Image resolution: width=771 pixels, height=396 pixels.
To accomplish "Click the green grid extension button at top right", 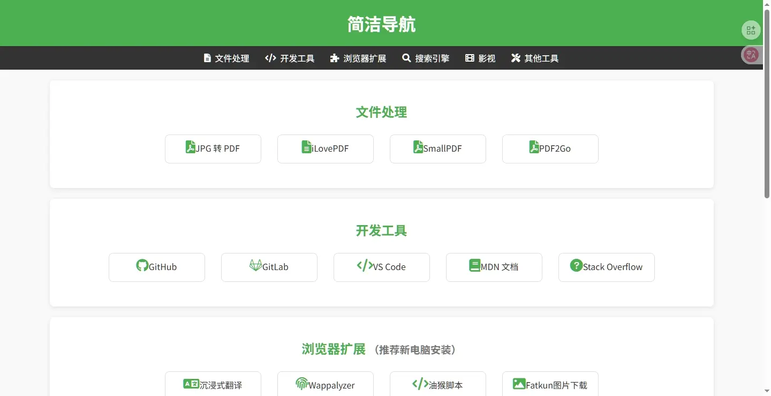I will click(x=751, y=31).
